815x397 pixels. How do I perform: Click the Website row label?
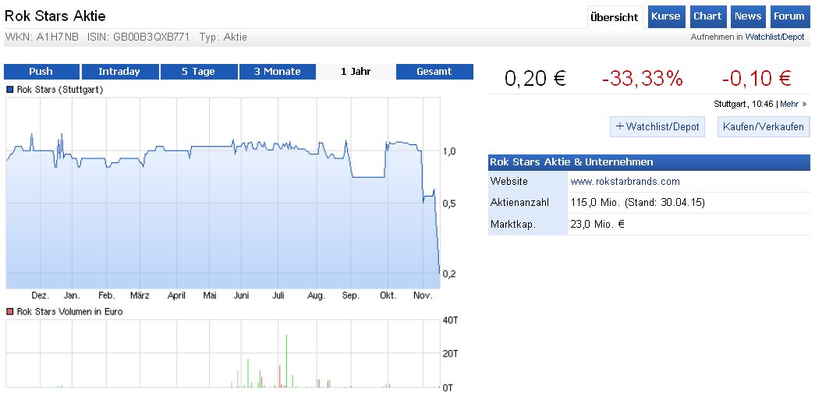(x=508, y=182)
